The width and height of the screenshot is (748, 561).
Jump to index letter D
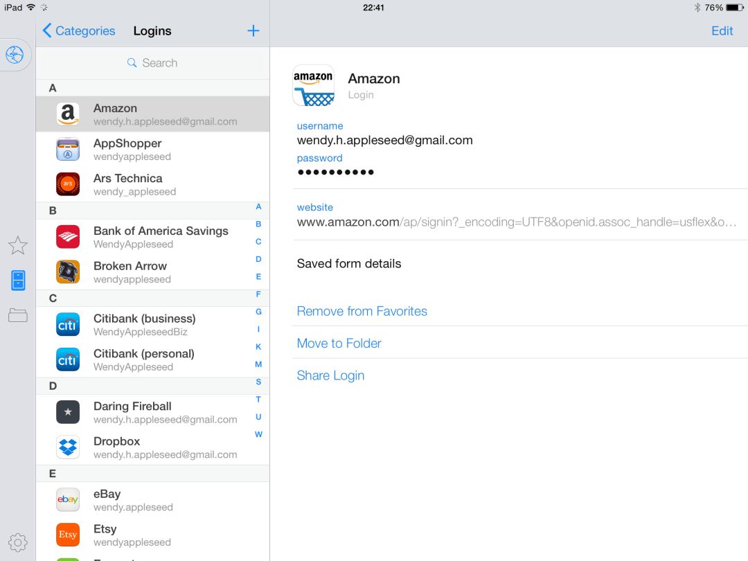click(258, 259)
